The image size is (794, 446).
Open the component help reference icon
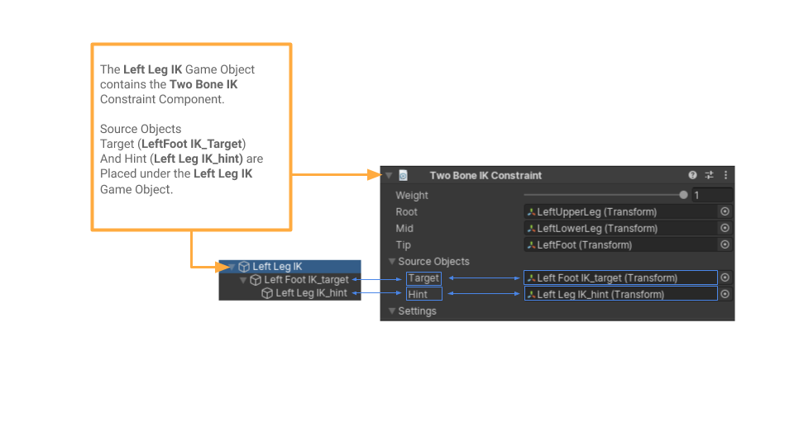pyautogui.click(x=693, y=175)
